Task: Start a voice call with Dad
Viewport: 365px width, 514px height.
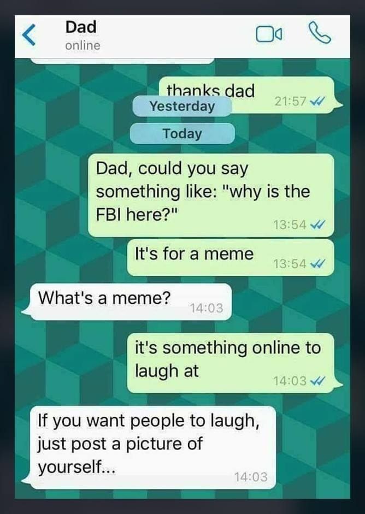Action: [320, 33]
